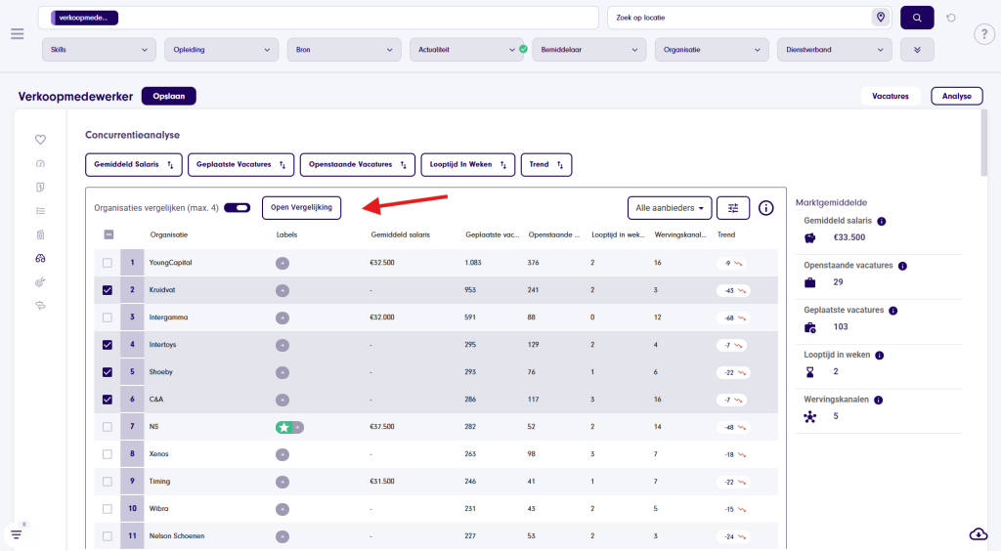Open the hamburger menu icon
1001x551 pixels.
click(x=17, y=34)
